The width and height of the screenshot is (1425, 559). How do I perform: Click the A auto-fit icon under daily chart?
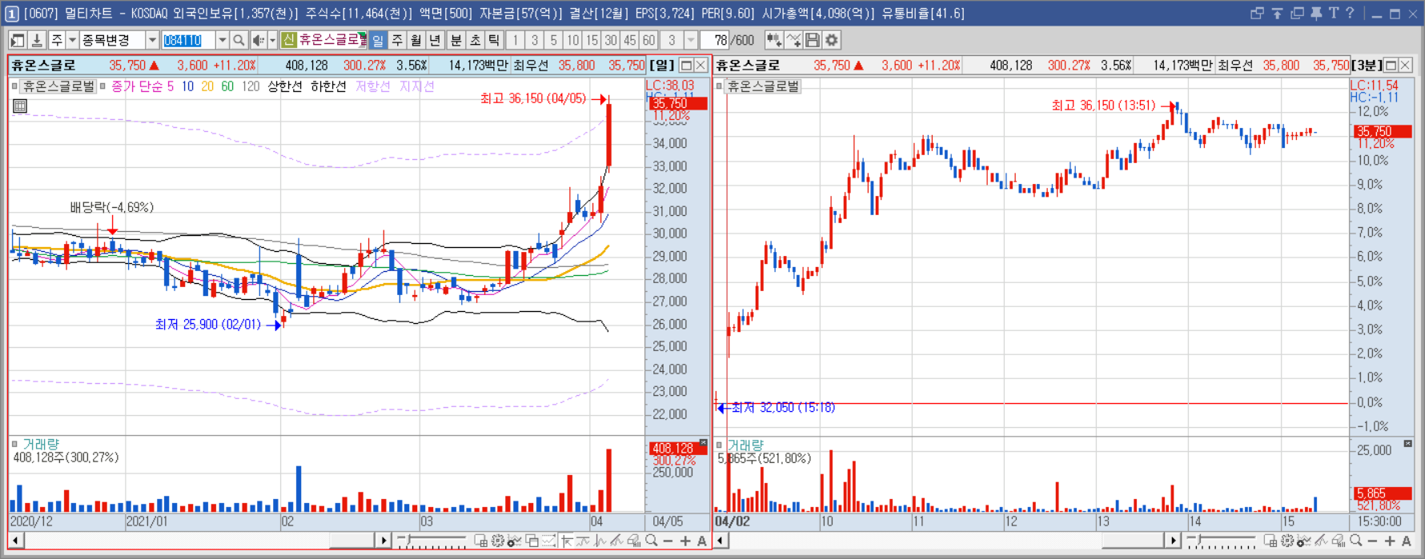(702, 541)
